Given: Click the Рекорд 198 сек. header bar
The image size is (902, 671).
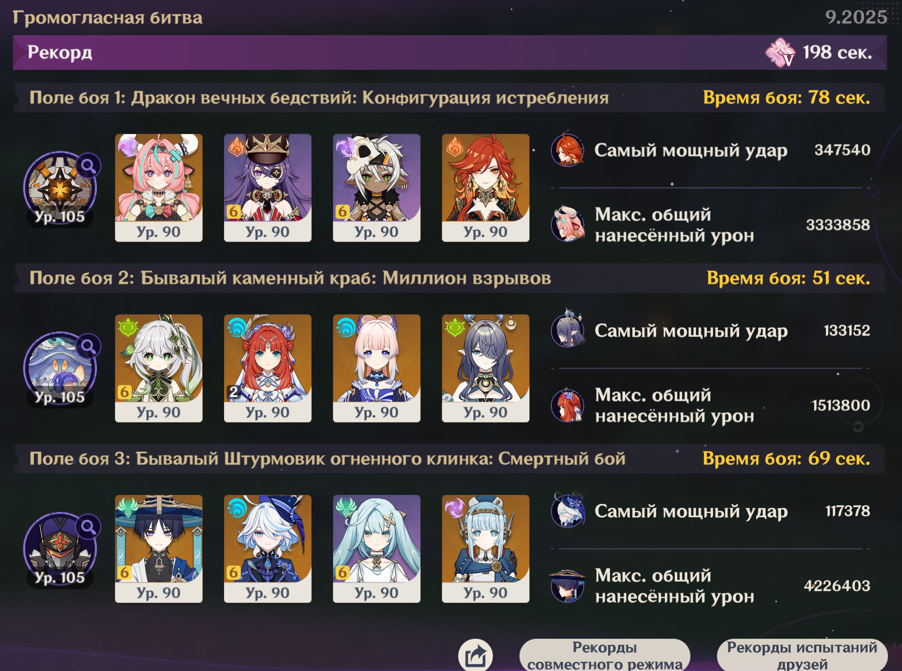Looking at the screenshot, I should (450, 52).
